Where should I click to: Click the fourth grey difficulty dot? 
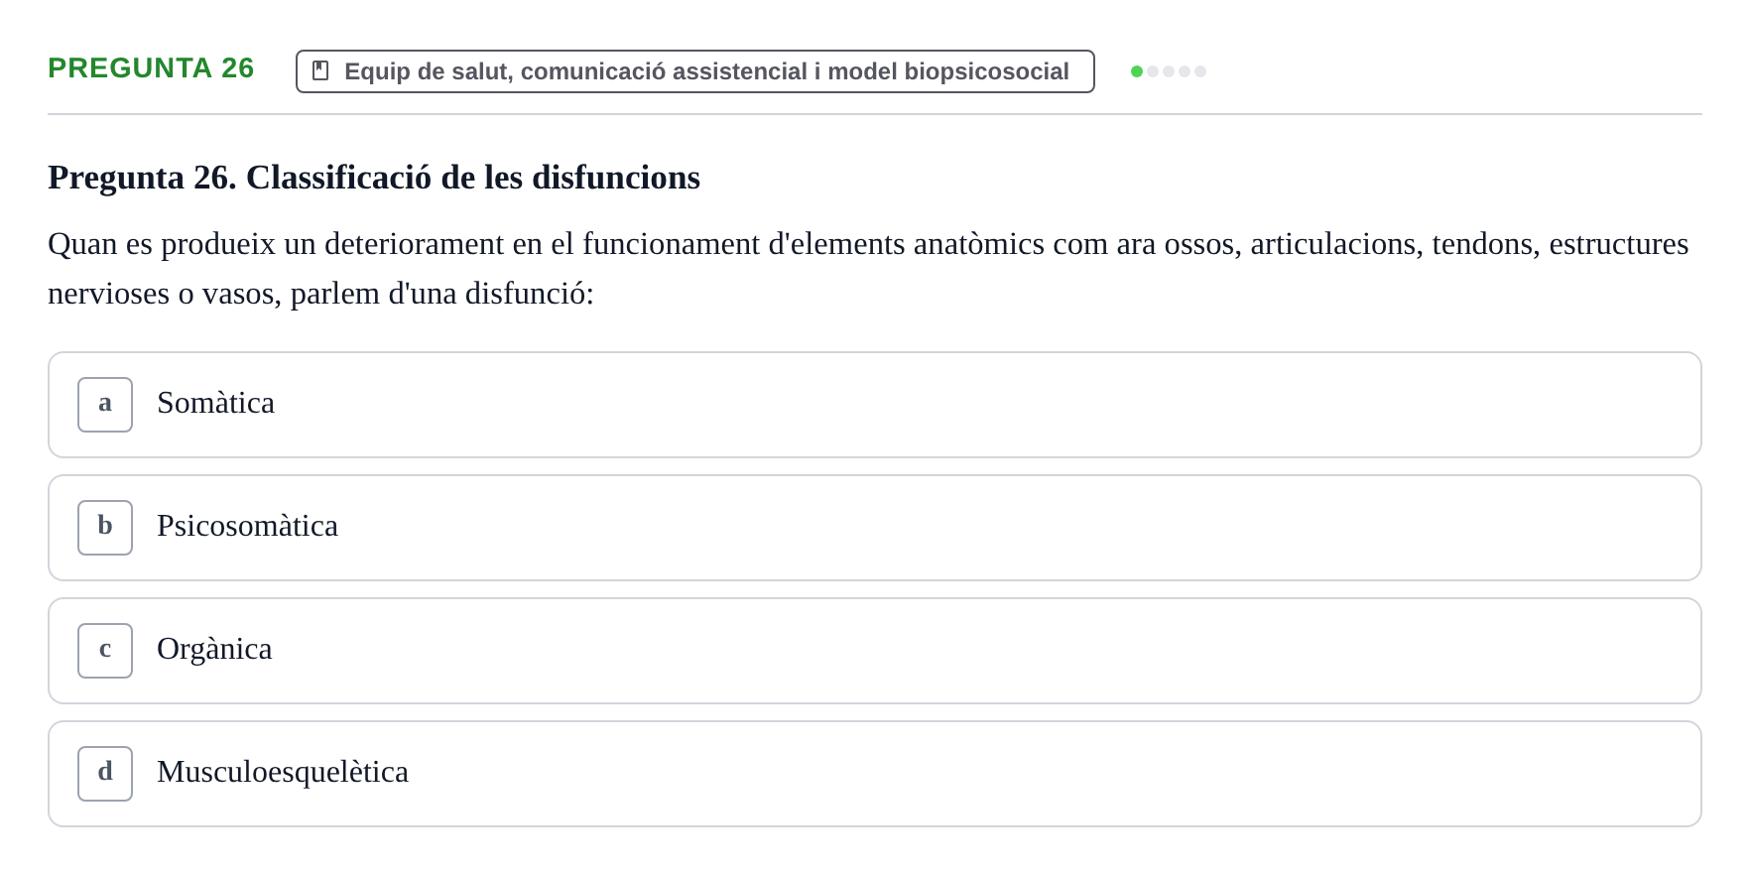coord(1185,71)
